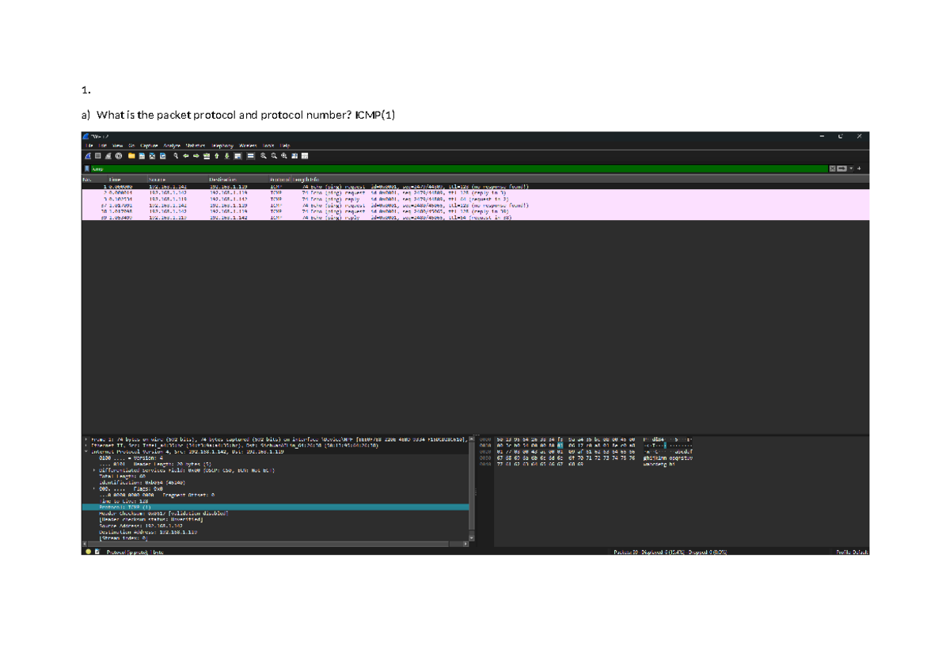The width and height of the screenshot is (950, 672).
Task: Select packet 38 echo request row
Action: click(475, 212)
